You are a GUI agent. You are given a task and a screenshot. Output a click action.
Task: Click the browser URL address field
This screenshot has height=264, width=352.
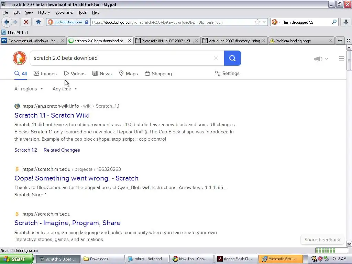[173, 22]
